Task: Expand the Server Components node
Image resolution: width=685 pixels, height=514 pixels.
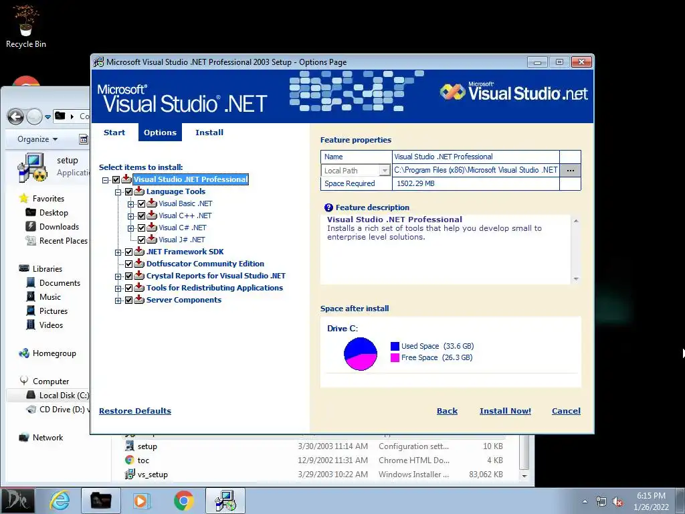Action: click(x=118, y=301)
